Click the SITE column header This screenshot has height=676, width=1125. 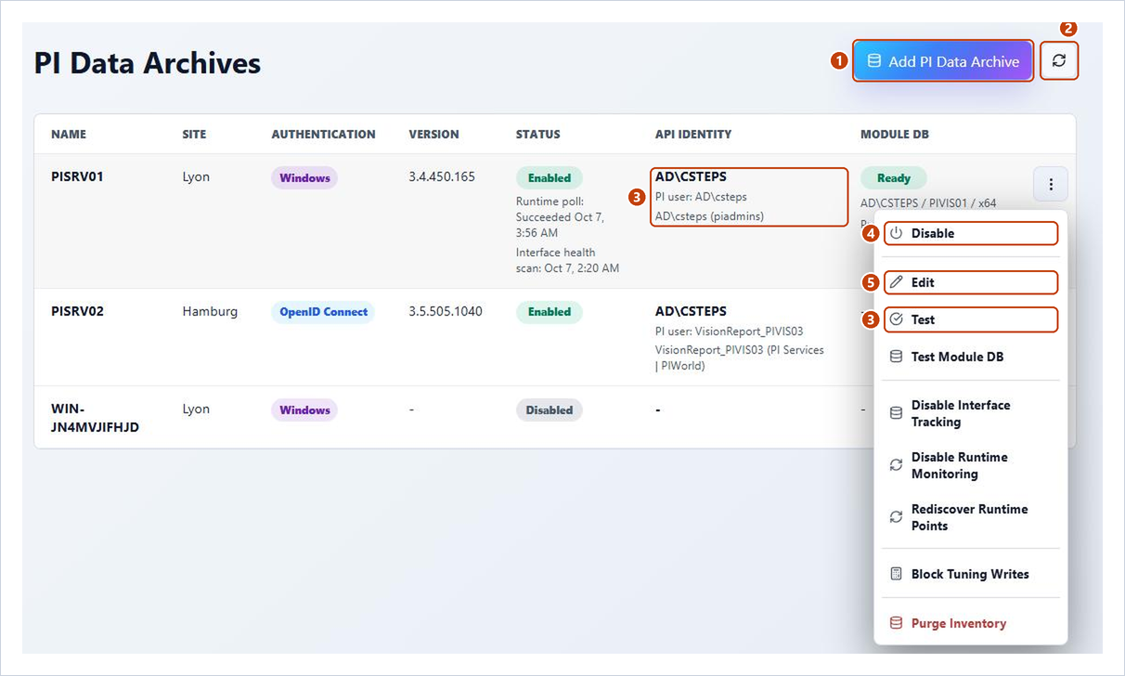194,134
